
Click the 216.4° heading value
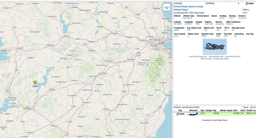tap(222, 18)
